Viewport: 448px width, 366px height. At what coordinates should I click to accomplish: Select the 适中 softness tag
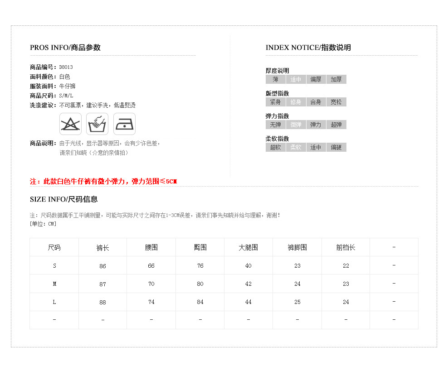click(316, 147)
